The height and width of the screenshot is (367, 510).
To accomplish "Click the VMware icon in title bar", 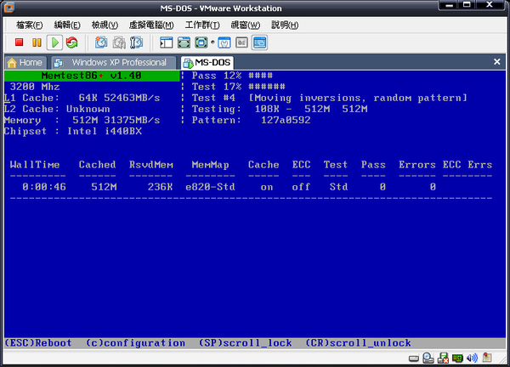I will tap(9, 8).
